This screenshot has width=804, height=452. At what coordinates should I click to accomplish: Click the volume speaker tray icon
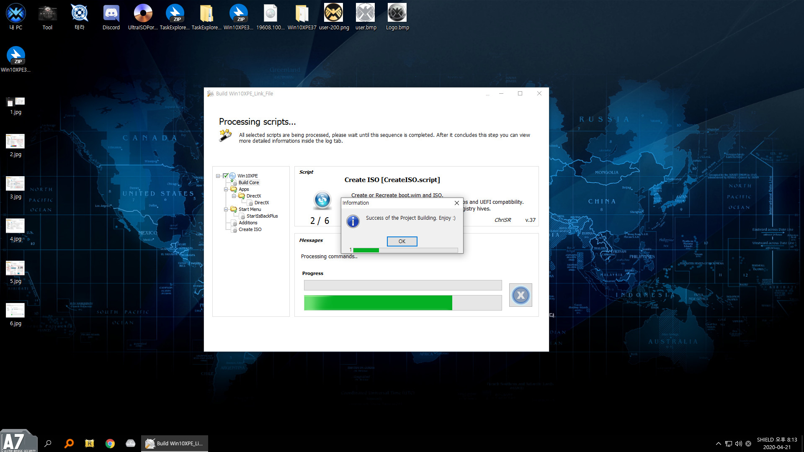[739, 444]
